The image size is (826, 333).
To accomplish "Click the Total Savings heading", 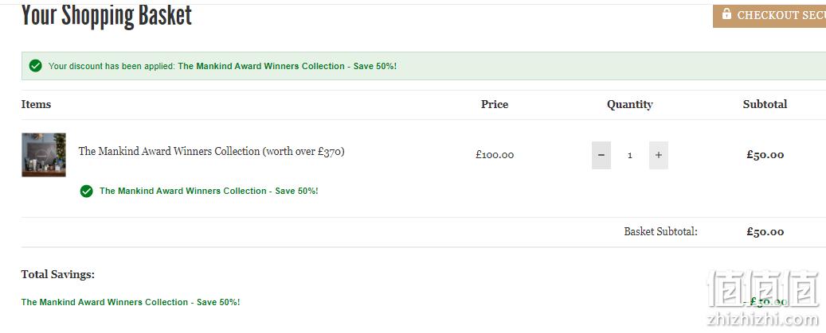I will (58, 274).
